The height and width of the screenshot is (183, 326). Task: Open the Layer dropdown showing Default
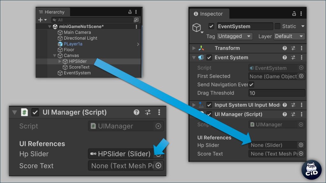tap(289, 36)
